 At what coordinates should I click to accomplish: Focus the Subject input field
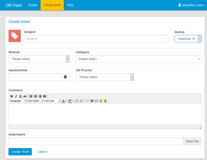pyautogui.click(x=96, y=39)
